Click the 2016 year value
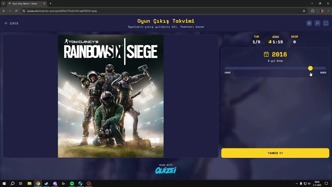Image resolution: width=332 pixels, height=187 pixels. 279,54
